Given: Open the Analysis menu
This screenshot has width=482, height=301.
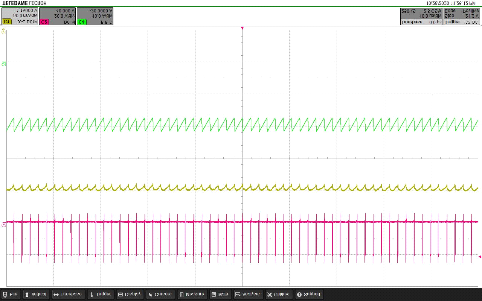Looking at the screenshot, I should (x=248, y=294).
